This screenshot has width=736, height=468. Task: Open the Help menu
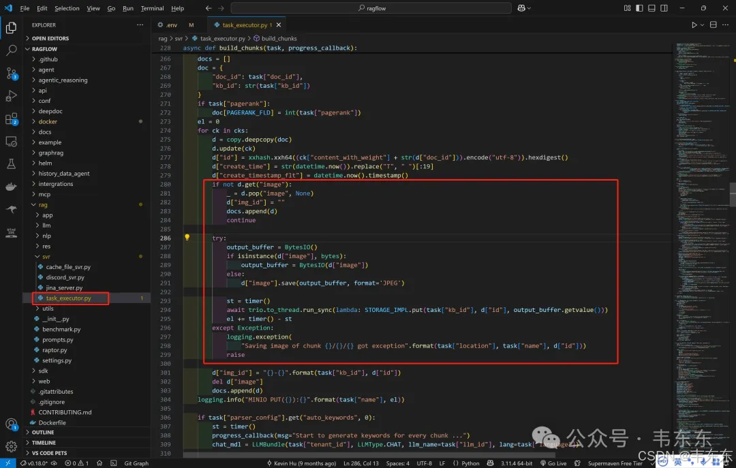click(x=177, y=8)
